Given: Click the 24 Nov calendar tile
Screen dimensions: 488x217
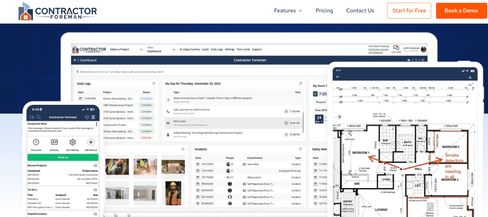Looking at the screenshot, I should 319,119.
